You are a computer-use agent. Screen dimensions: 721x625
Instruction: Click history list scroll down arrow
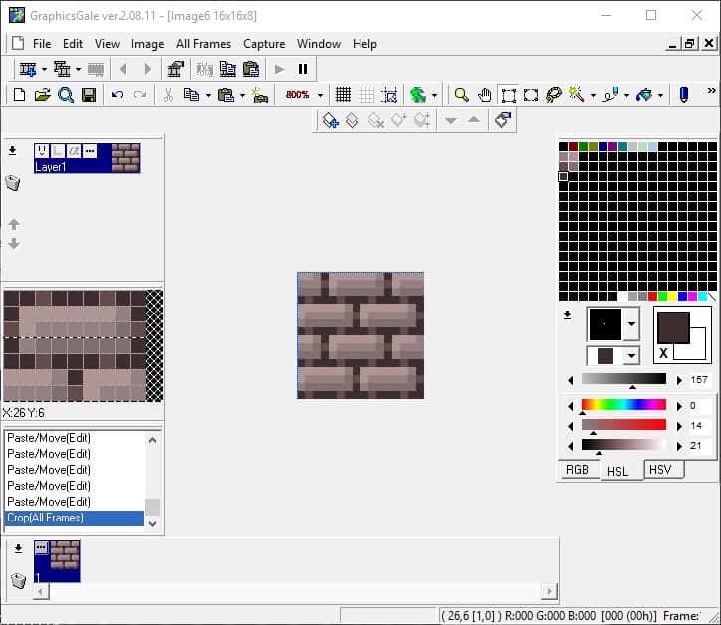[153, 523]
